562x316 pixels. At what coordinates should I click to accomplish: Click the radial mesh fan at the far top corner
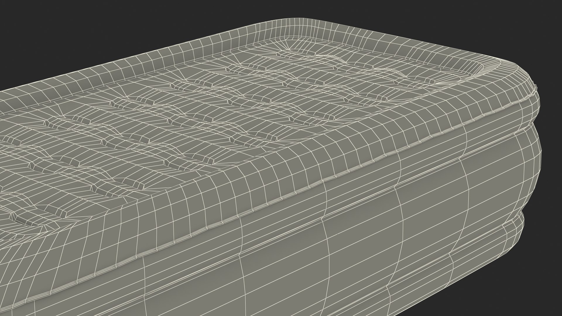point(288,44)
